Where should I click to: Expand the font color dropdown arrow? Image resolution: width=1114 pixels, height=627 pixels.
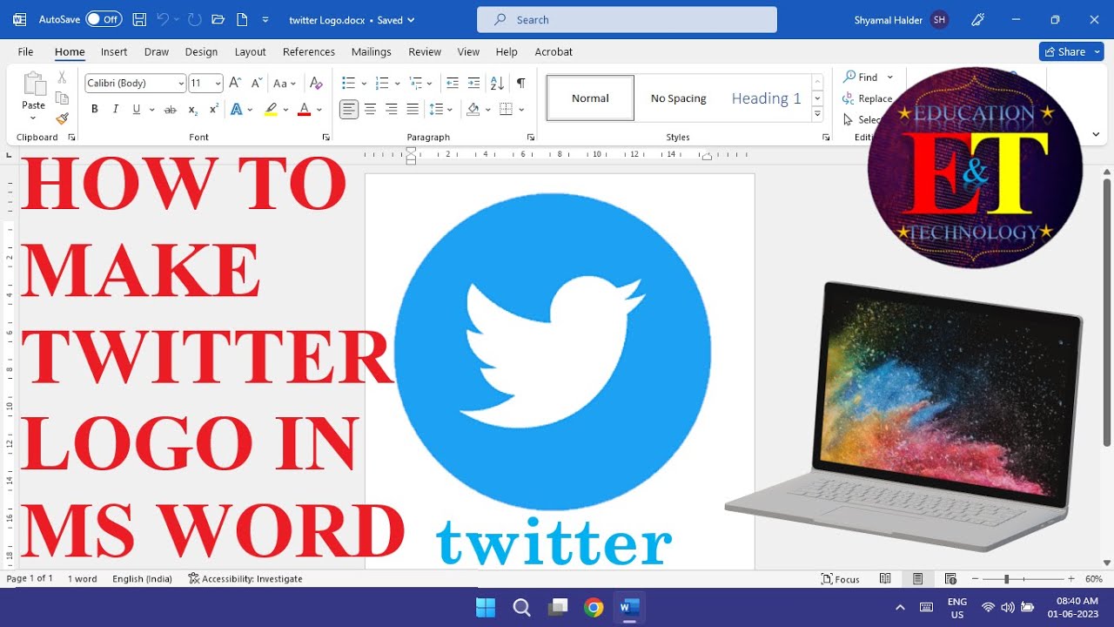coord(319,110)
